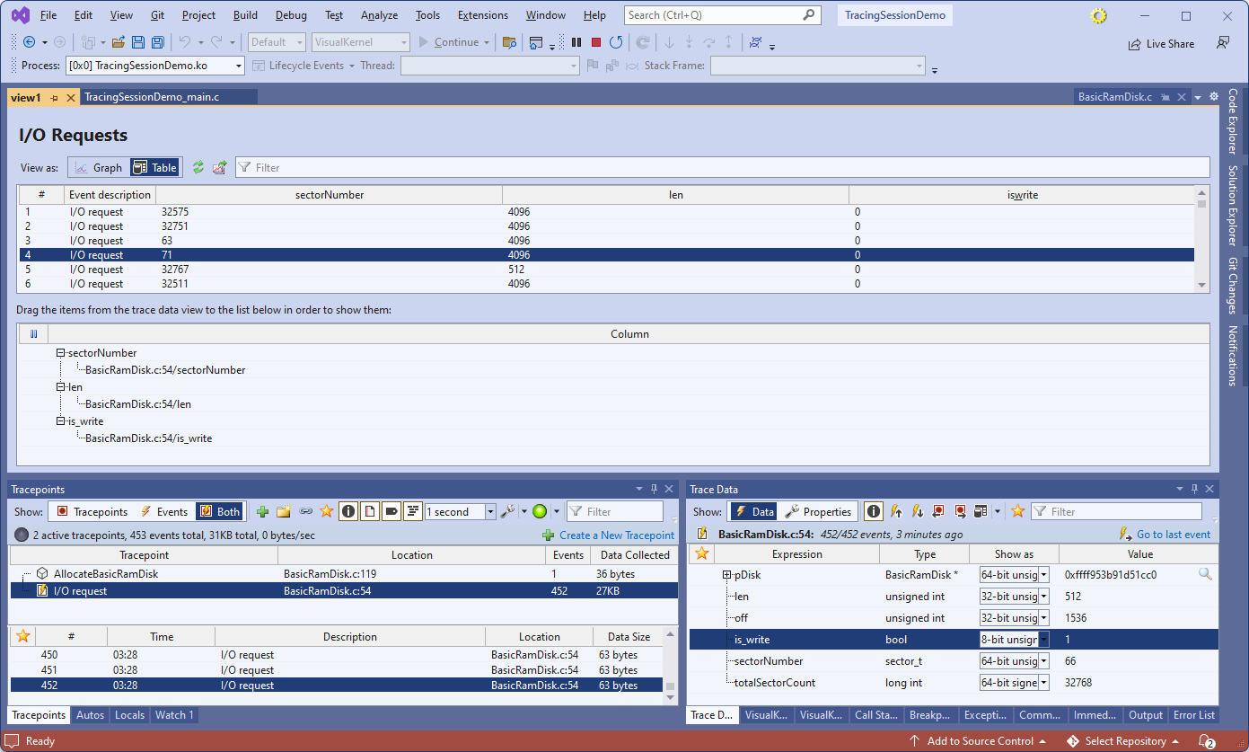
Task: Click the green plus add-tracepoint icon
Action: point(263,511)
